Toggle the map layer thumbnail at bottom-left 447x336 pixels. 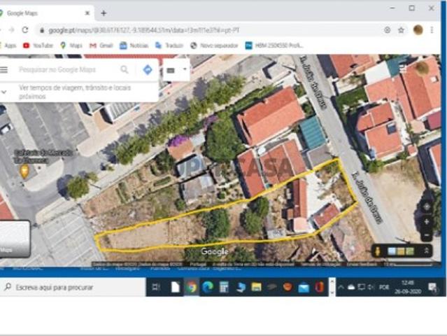14,239
